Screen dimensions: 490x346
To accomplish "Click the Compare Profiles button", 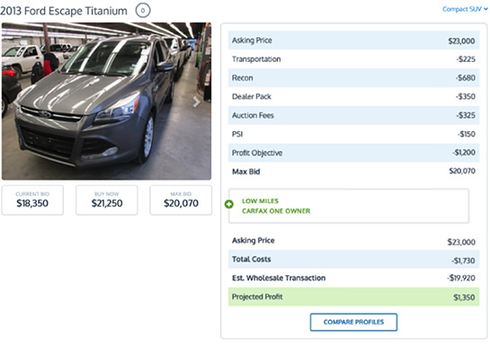I will click(353, 322).
